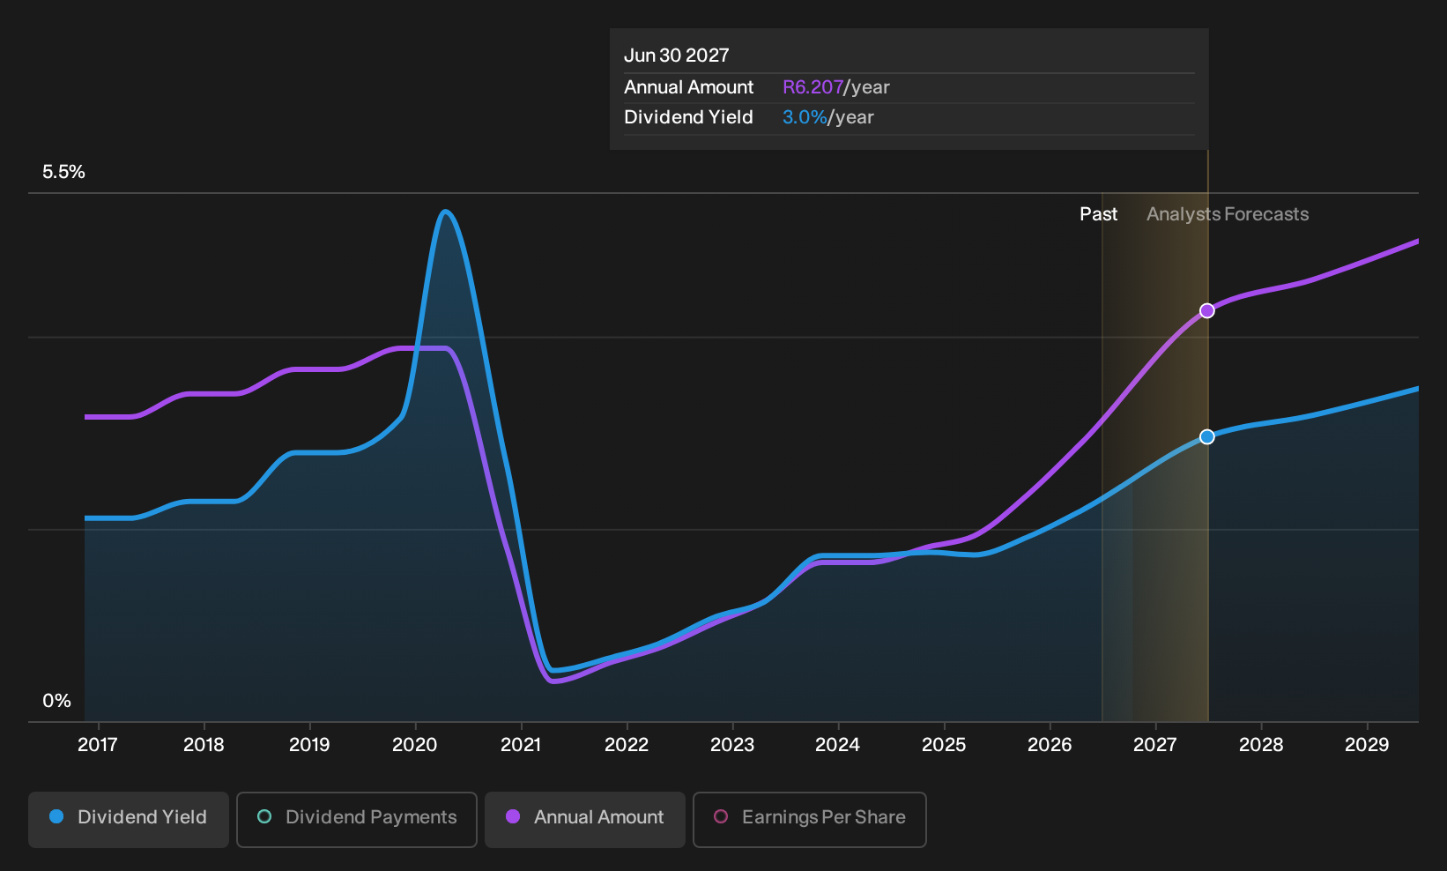Viewport: 1447px width, 871px height.
Task: Click the 2027 x-axis label
Action: (1155, 745)
